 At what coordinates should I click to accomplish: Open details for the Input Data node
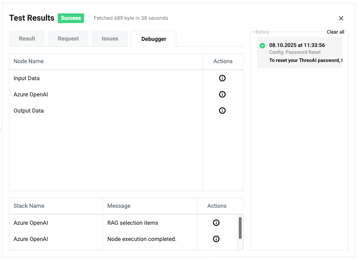222,78
